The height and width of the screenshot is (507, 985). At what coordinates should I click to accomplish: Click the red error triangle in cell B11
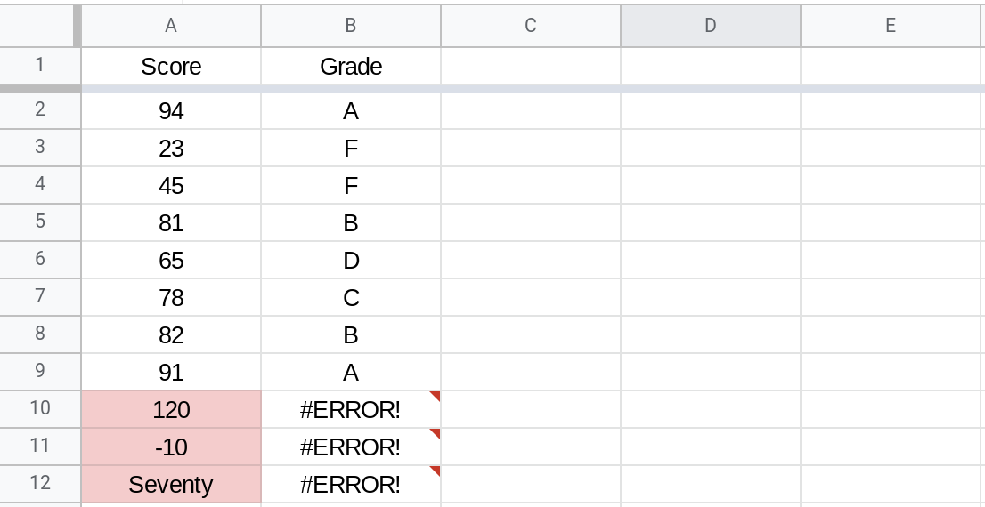pos(436,433)
